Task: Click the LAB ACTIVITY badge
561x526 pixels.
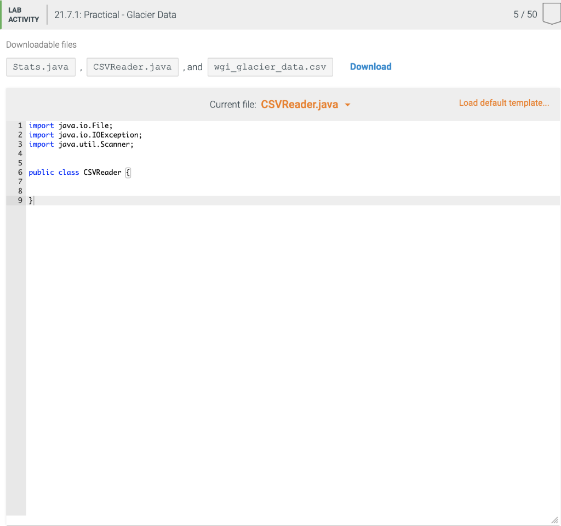Action: [x=22, y=14]
